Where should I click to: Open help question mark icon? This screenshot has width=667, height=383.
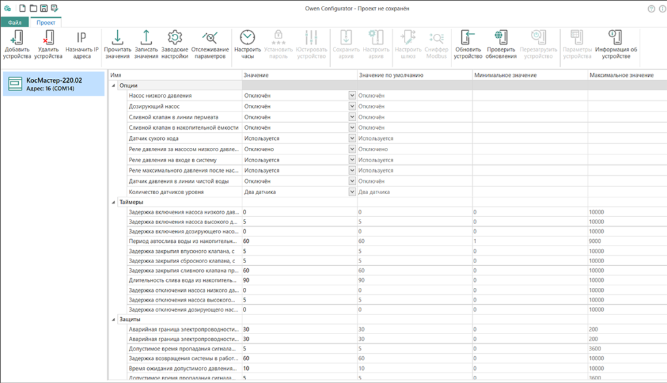click(x=651, y=8)
